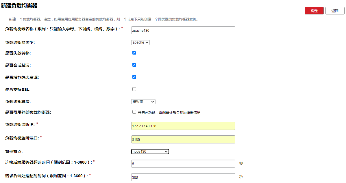Click the 新建负载均衡器 page heading
This screenshot has width=346, height=183.
click(19, 6)
